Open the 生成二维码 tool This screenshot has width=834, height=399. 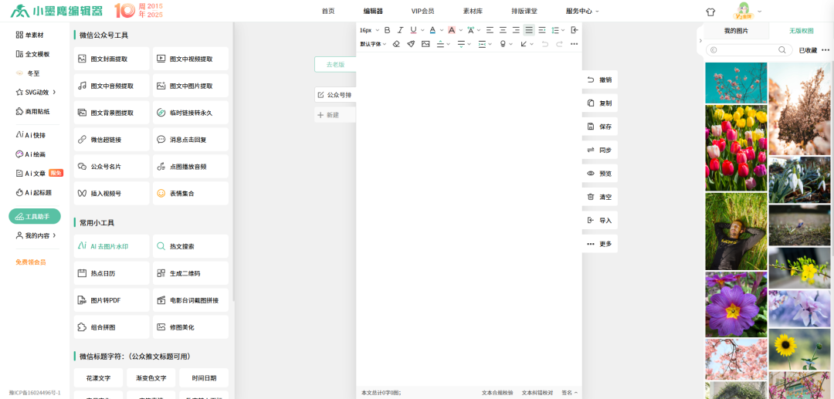(x=191, y=273)
